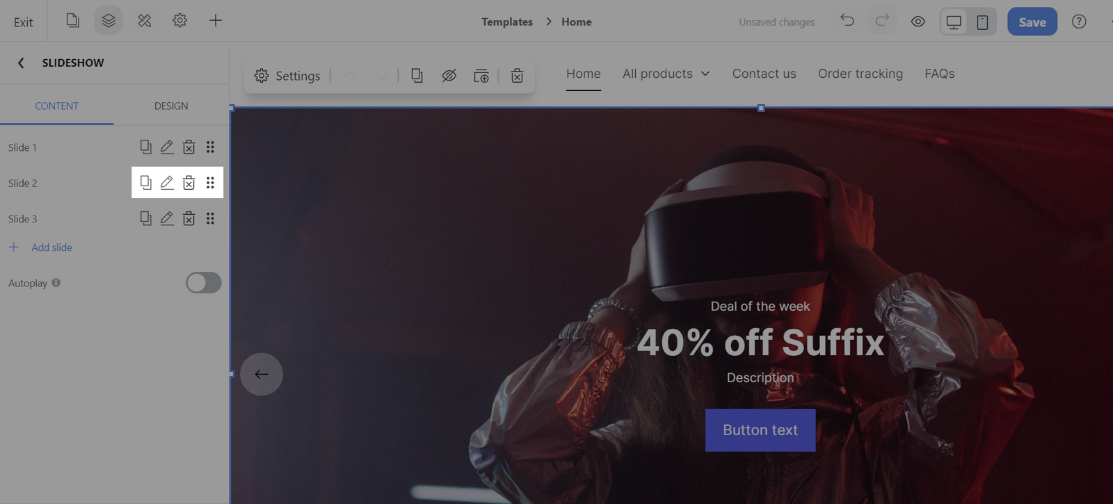Viewport: 1113px width, 504px height.
Task: Click Exit in the top left
Action: pyautogui.click(x=23, y=22)
